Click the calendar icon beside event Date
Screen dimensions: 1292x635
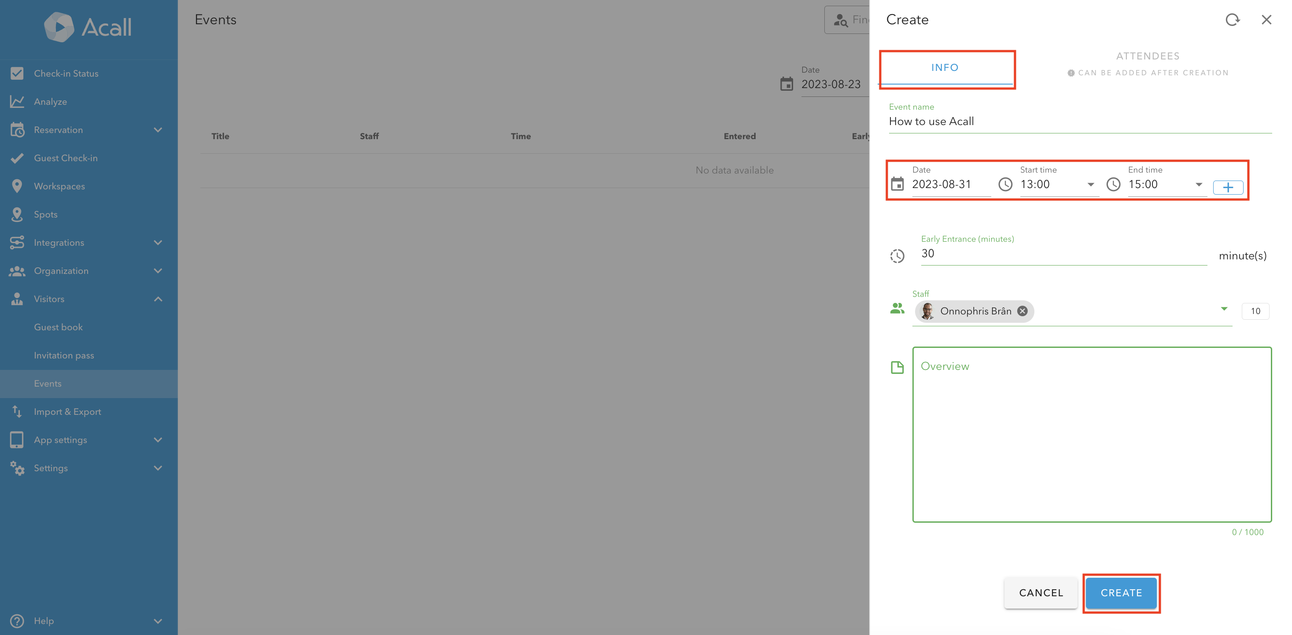click(x=897, y=184)
